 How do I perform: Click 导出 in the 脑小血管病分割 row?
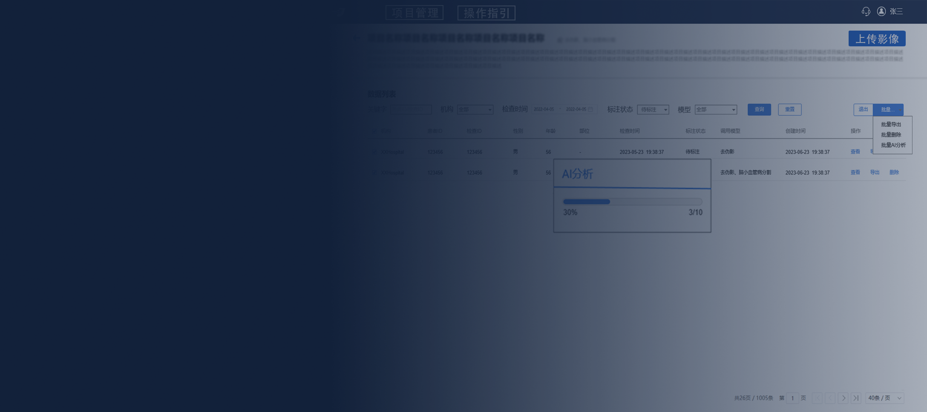(x=875, y=173)
